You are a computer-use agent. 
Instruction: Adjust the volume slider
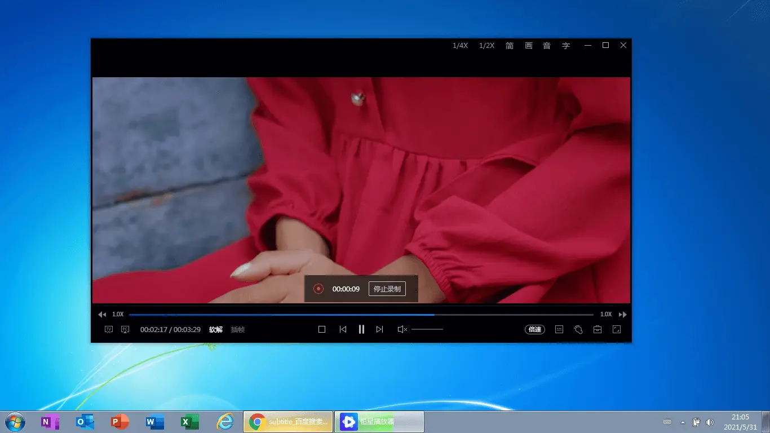click(x=427, y=329)
